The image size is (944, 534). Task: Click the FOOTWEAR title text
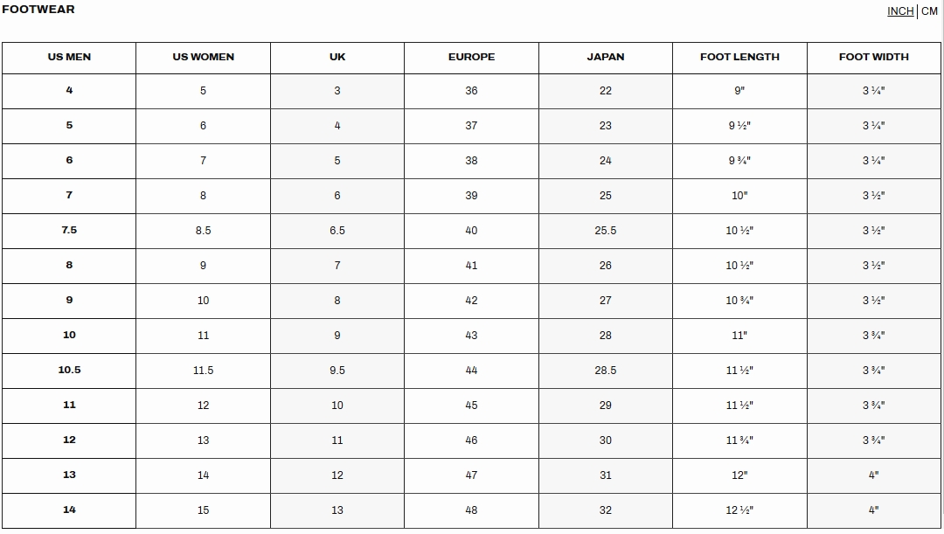[x=38, y=10]
